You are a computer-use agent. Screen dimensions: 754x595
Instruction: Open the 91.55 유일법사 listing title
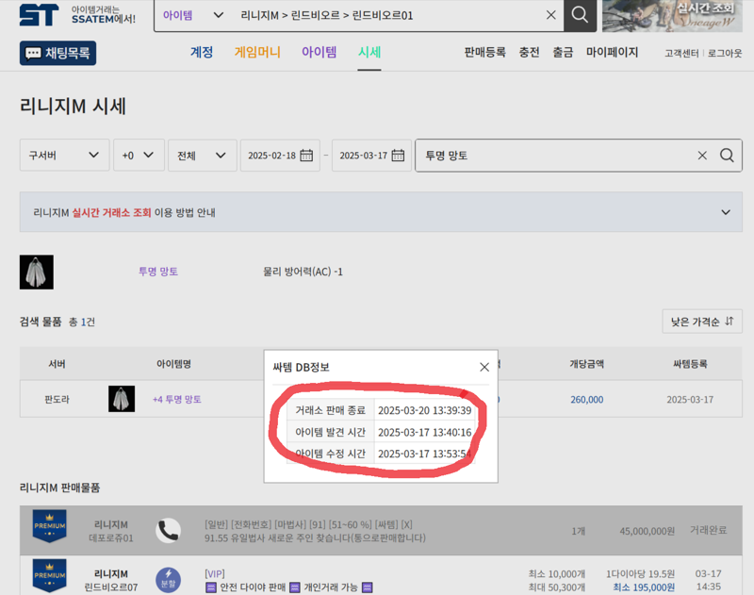pos(315,537)
